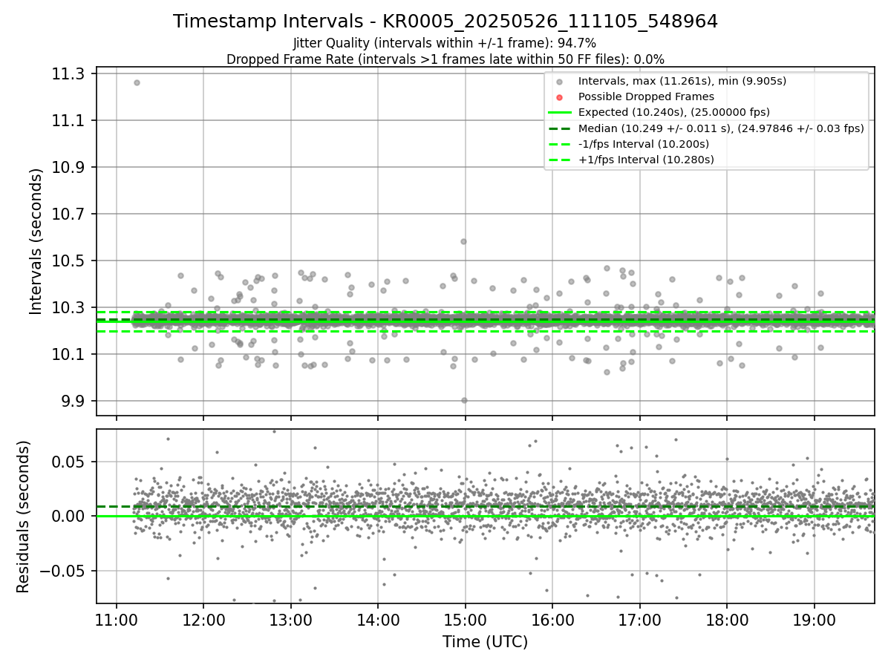The image size is (891, 668).
Task: Click the 15:00 time tick label
Action: coord(466,620)
